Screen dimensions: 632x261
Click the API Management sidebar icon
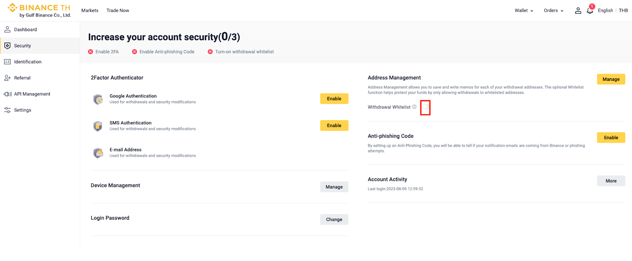(x=8, y=94)
